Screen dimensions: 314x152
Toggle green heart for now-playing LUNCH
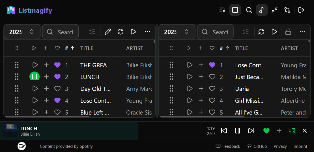click(266, 131)
